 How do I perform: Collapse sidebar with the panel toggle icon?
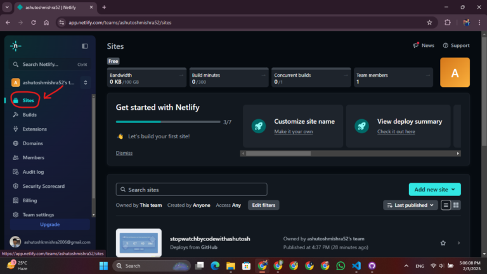85,46
